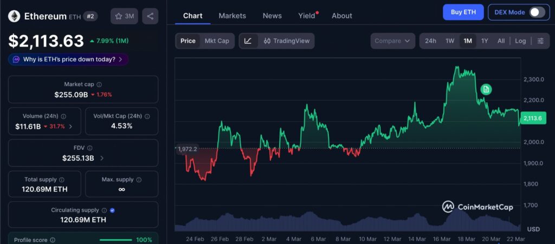The width and height of the screenshot is (555, 244).
Task: Set chart range to All
Action: [501, 41]
